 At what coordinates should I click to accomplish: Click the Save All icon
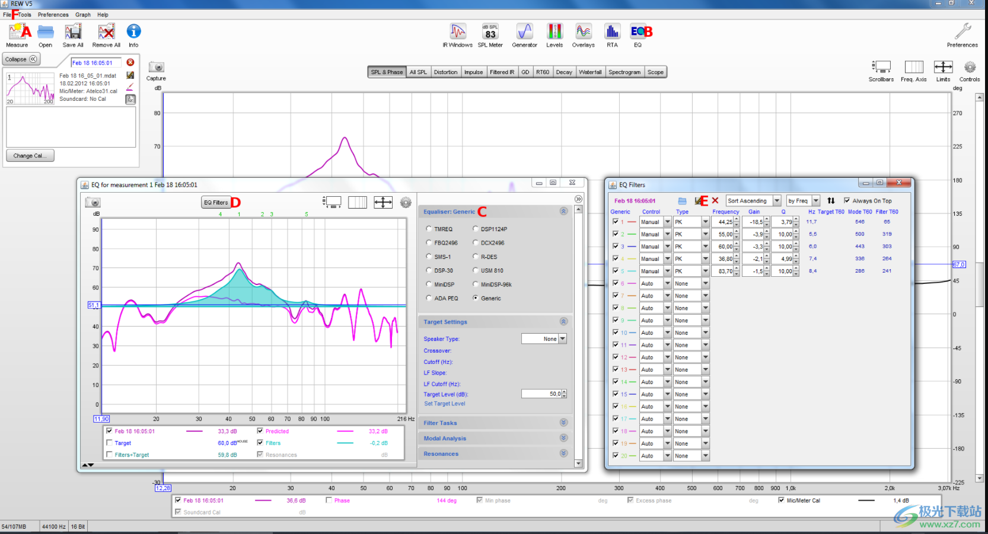pos(73,33)
